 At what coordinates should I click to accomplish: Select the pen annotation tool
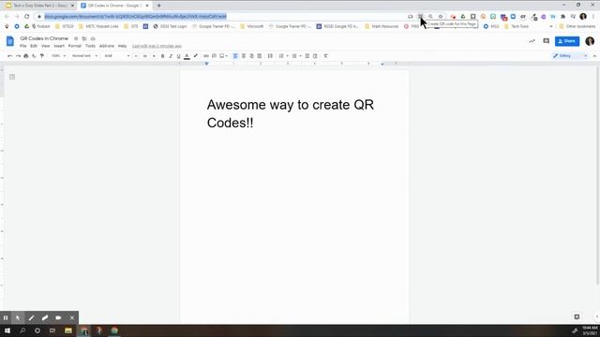(x=31, y=317)
